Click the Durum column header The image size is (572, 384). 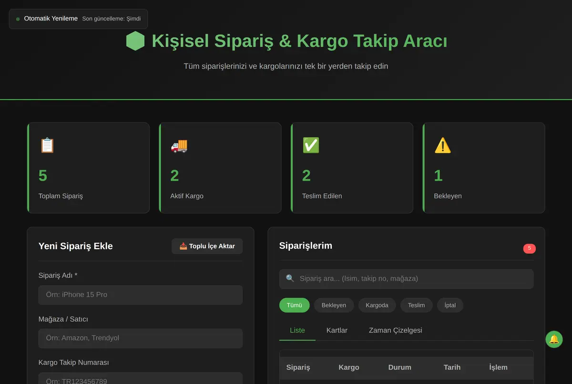pos(399,367)
